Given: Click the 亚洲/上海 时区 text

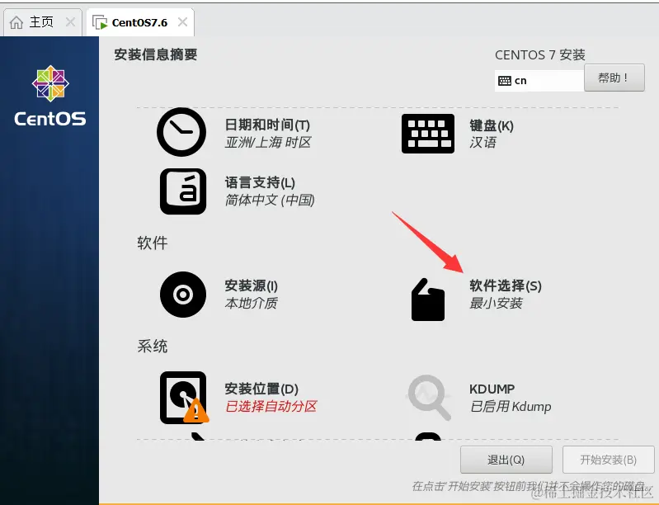Looking at the screenshot, I should [268, 143].
